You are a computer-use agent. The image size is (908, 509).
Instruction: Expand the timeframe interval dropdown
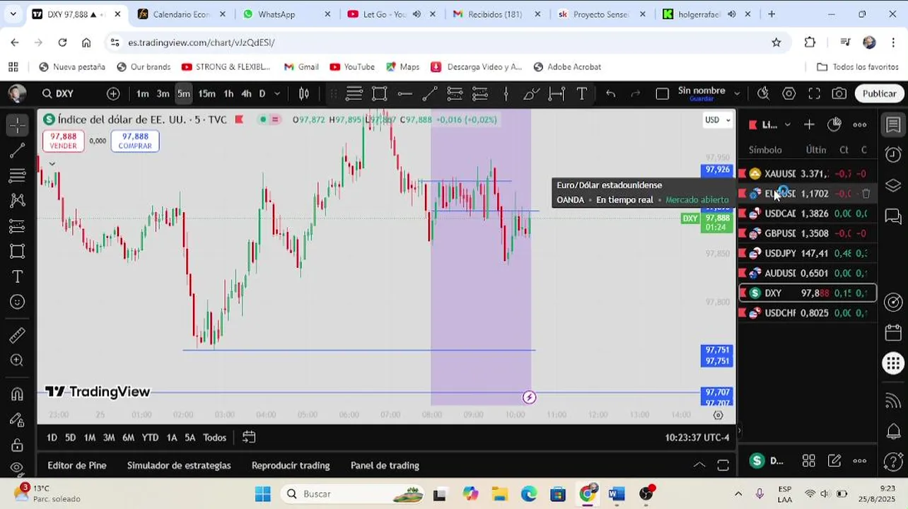point(277,93)
